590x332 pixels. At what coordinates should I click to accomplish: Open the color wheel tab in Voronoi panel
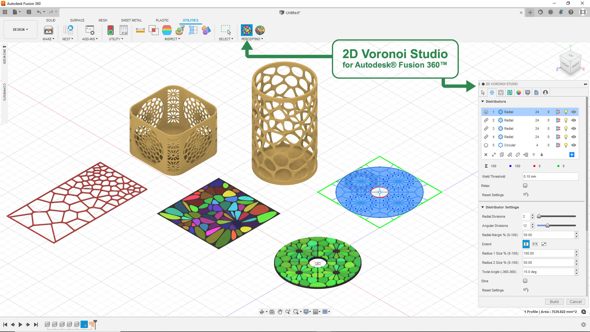pos(519,93)
